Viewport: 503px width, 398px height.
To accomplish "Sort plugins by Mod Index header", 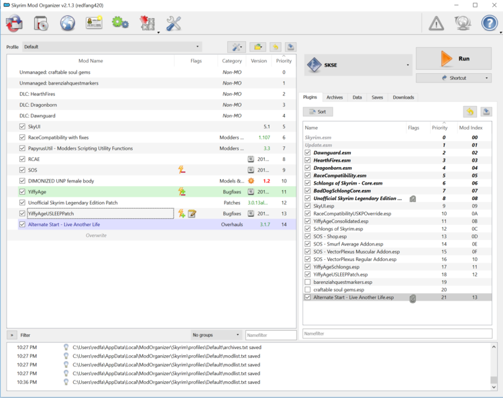I will tap(471, 128).
